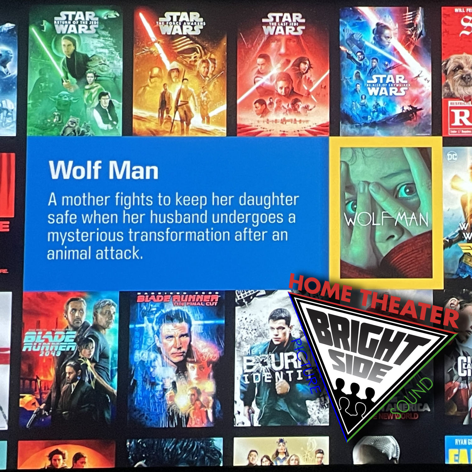Viewport: 472px width, 472px height.
Task: Open Star Wars The Rise of Skywalker poster
Action: click(x=386, y=71)
